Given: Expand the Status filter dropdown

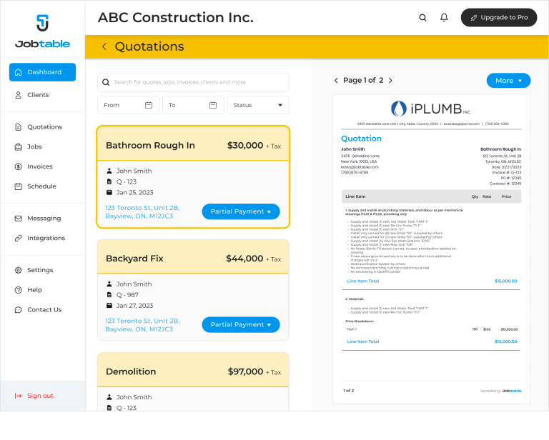Looking at the screenshot, I should click(x=258, y=105).
